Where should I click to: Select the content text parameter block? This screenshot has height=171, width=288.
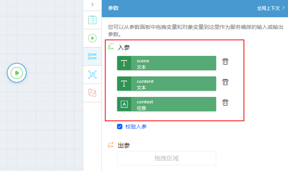pyautogui.click(x=166, y=84)
